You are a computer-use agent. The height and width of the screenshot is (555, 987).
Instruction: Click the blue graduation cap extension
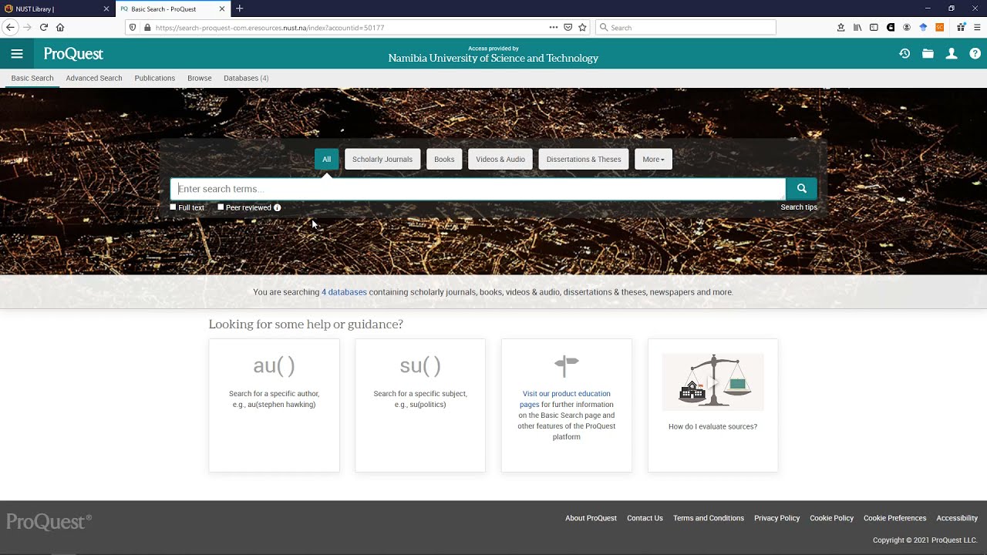[x=923, y=27]
